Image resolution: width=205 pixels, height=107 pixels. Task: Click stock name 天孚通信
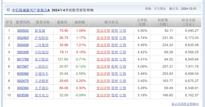tap(42, 88)
